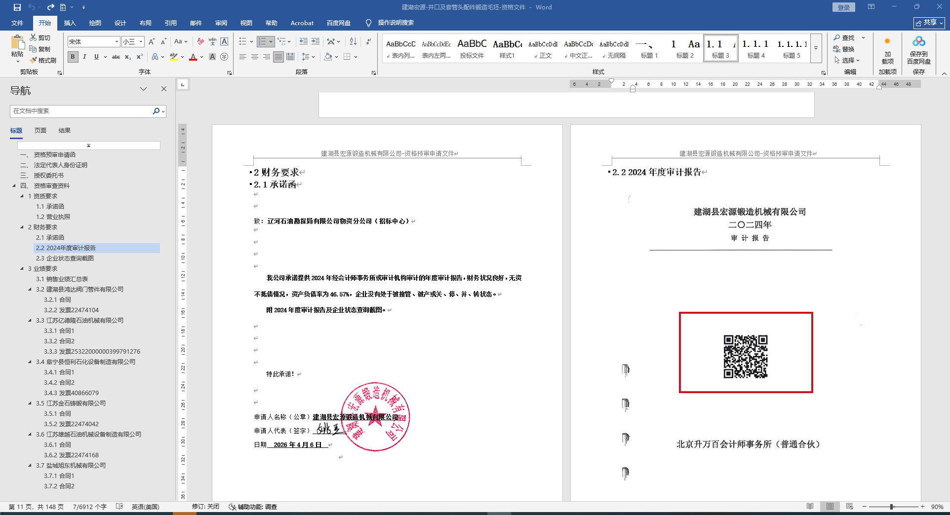Switch to the 页面 tab in the navigation pane
This screenshot has height=515, width=950.
click(40, 131)
